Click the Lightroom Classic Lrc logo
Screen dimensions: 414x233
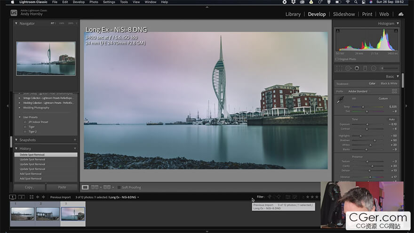tap(14, 12)
